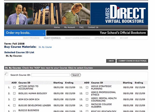Open My Account in navigation bar
Viewport: 155px width, 112px height.
[69, 27]
